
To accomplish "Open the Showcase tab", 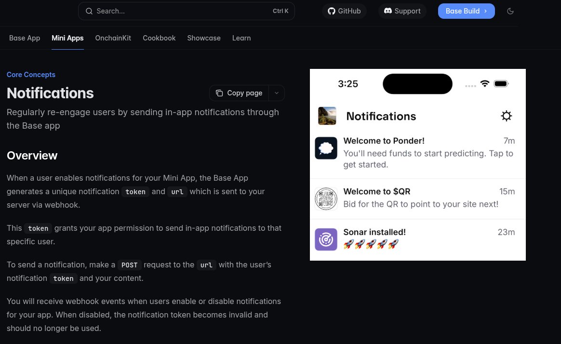I will [204, 38].
